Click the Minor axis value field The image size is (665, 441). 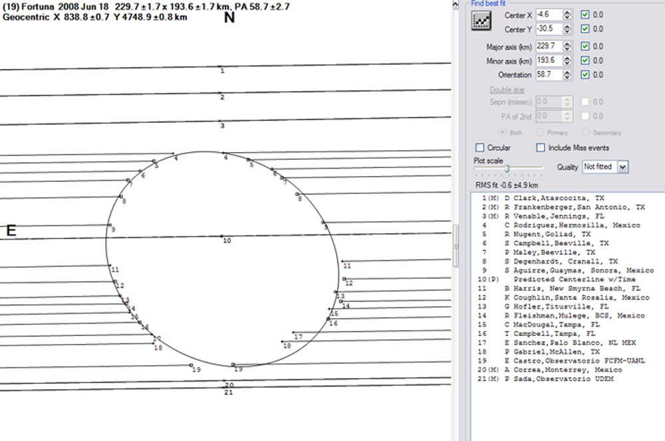point(548,60)
